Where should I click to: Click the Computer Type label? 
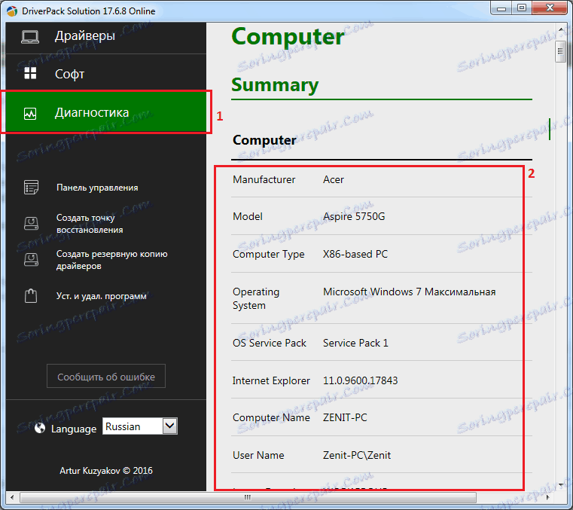[x=269, y=255]
